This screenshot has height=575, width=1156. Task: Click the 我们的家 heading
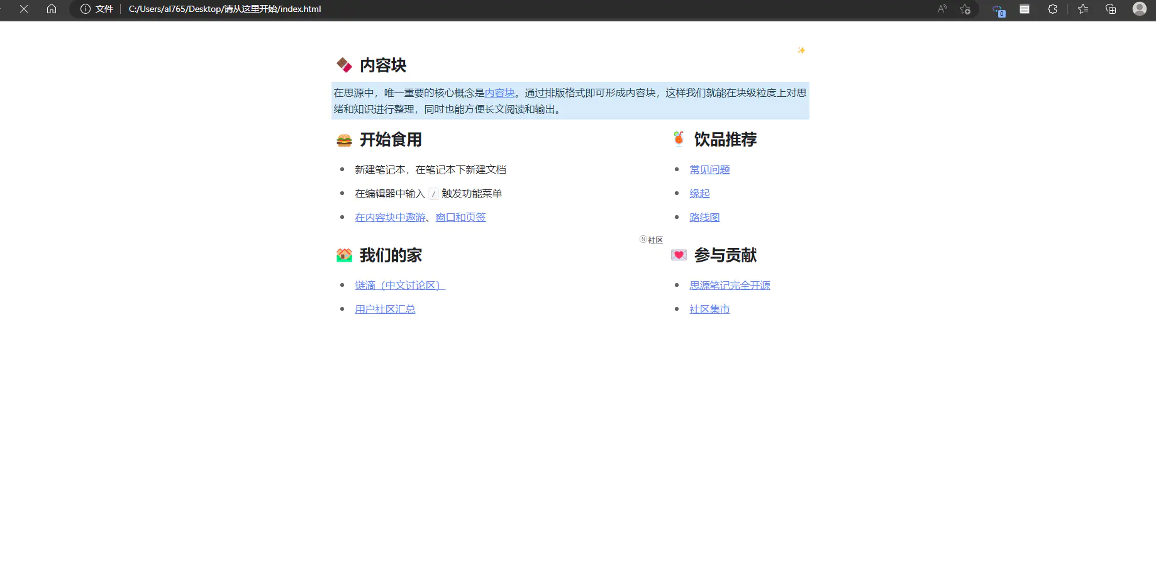tap(391, 255)
